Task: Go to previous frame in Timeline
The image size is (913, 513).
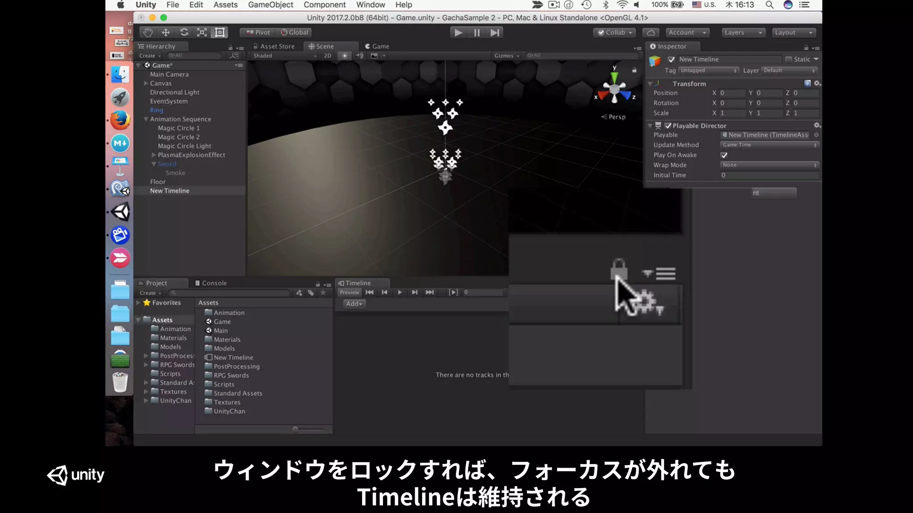Action: pyautogui.click(x=385, y=293)
